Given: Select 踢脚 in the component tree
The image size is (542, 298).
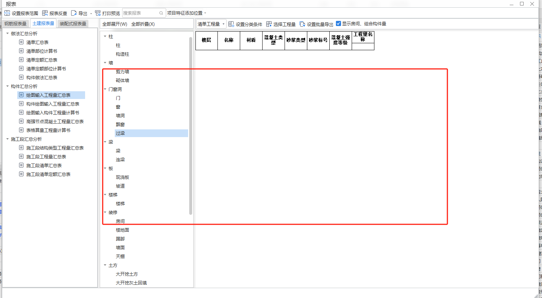Looking at the screenshot, I should (x=120, y=239).
